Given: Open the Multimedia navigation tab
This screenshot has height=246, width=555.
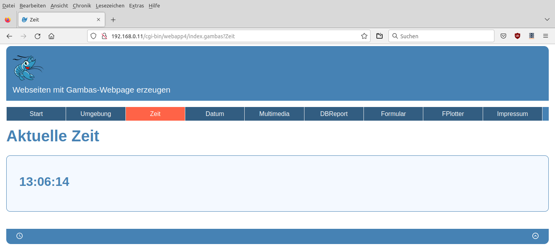Looking at the screenshot, I should [274, 114].
